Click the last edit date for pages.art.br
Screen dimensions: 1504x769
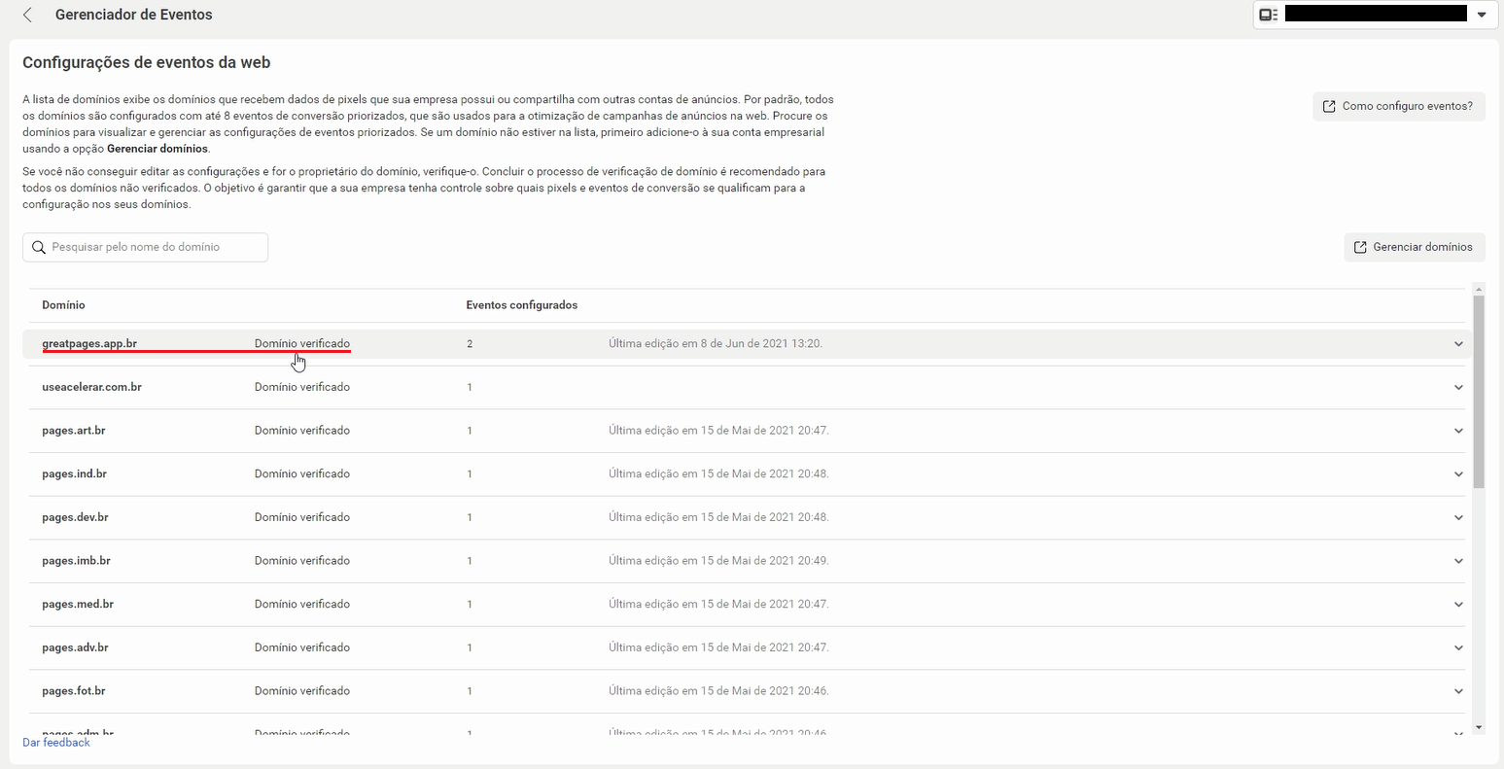click(718, 430)
